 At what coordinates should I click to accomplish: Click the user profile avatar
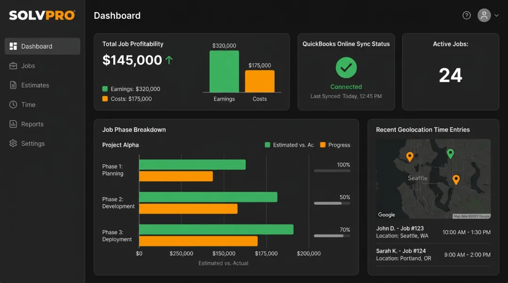click(484, 15)
